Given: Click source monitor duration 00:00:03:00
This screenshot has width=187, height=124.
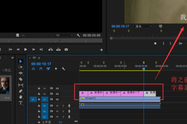Looking at the screenshot, I should tap(91, 35).
